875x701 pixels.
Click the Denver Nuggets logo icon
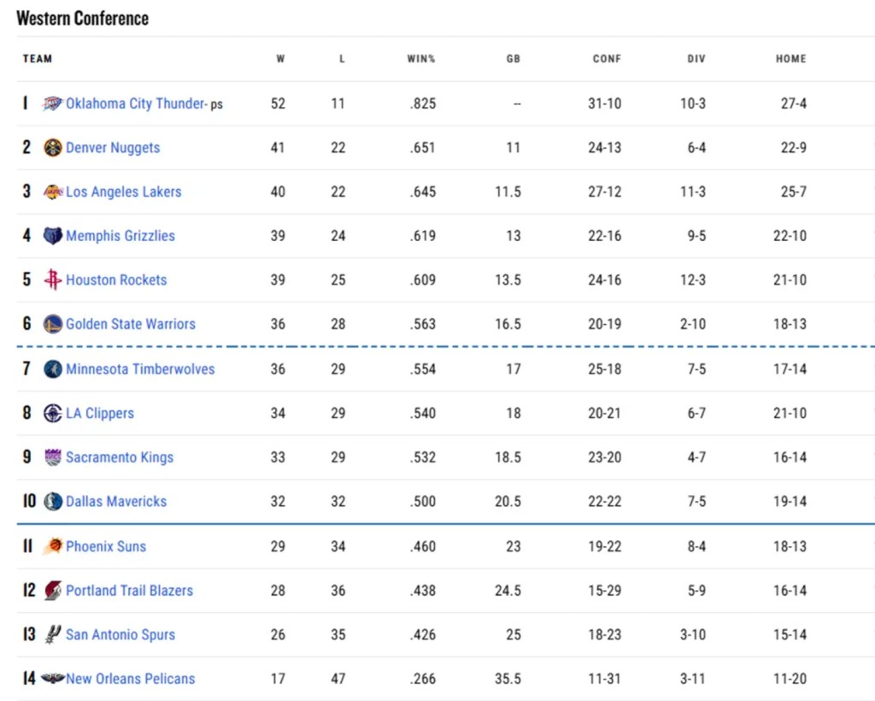click(53, 148)
